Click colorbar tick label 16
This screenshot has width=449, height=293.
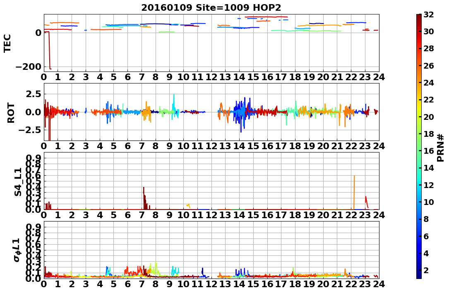click(x=428, y=151)
